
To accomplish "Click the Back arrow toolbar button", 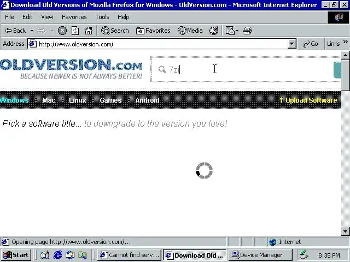I will tap(15, 31).
